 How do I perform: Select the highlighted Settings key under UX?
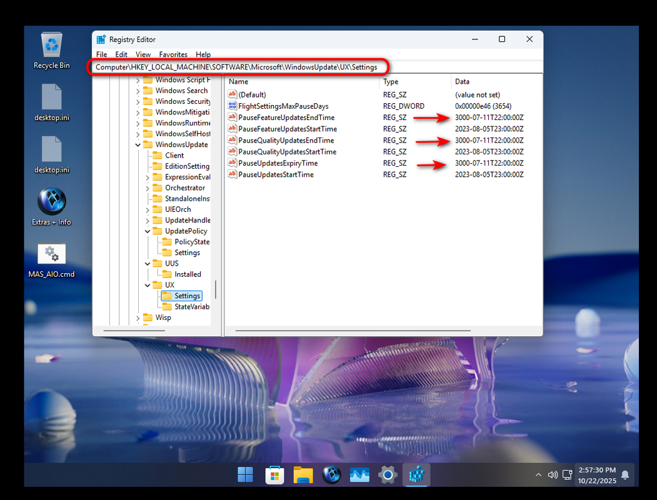(x=182, y=296)
